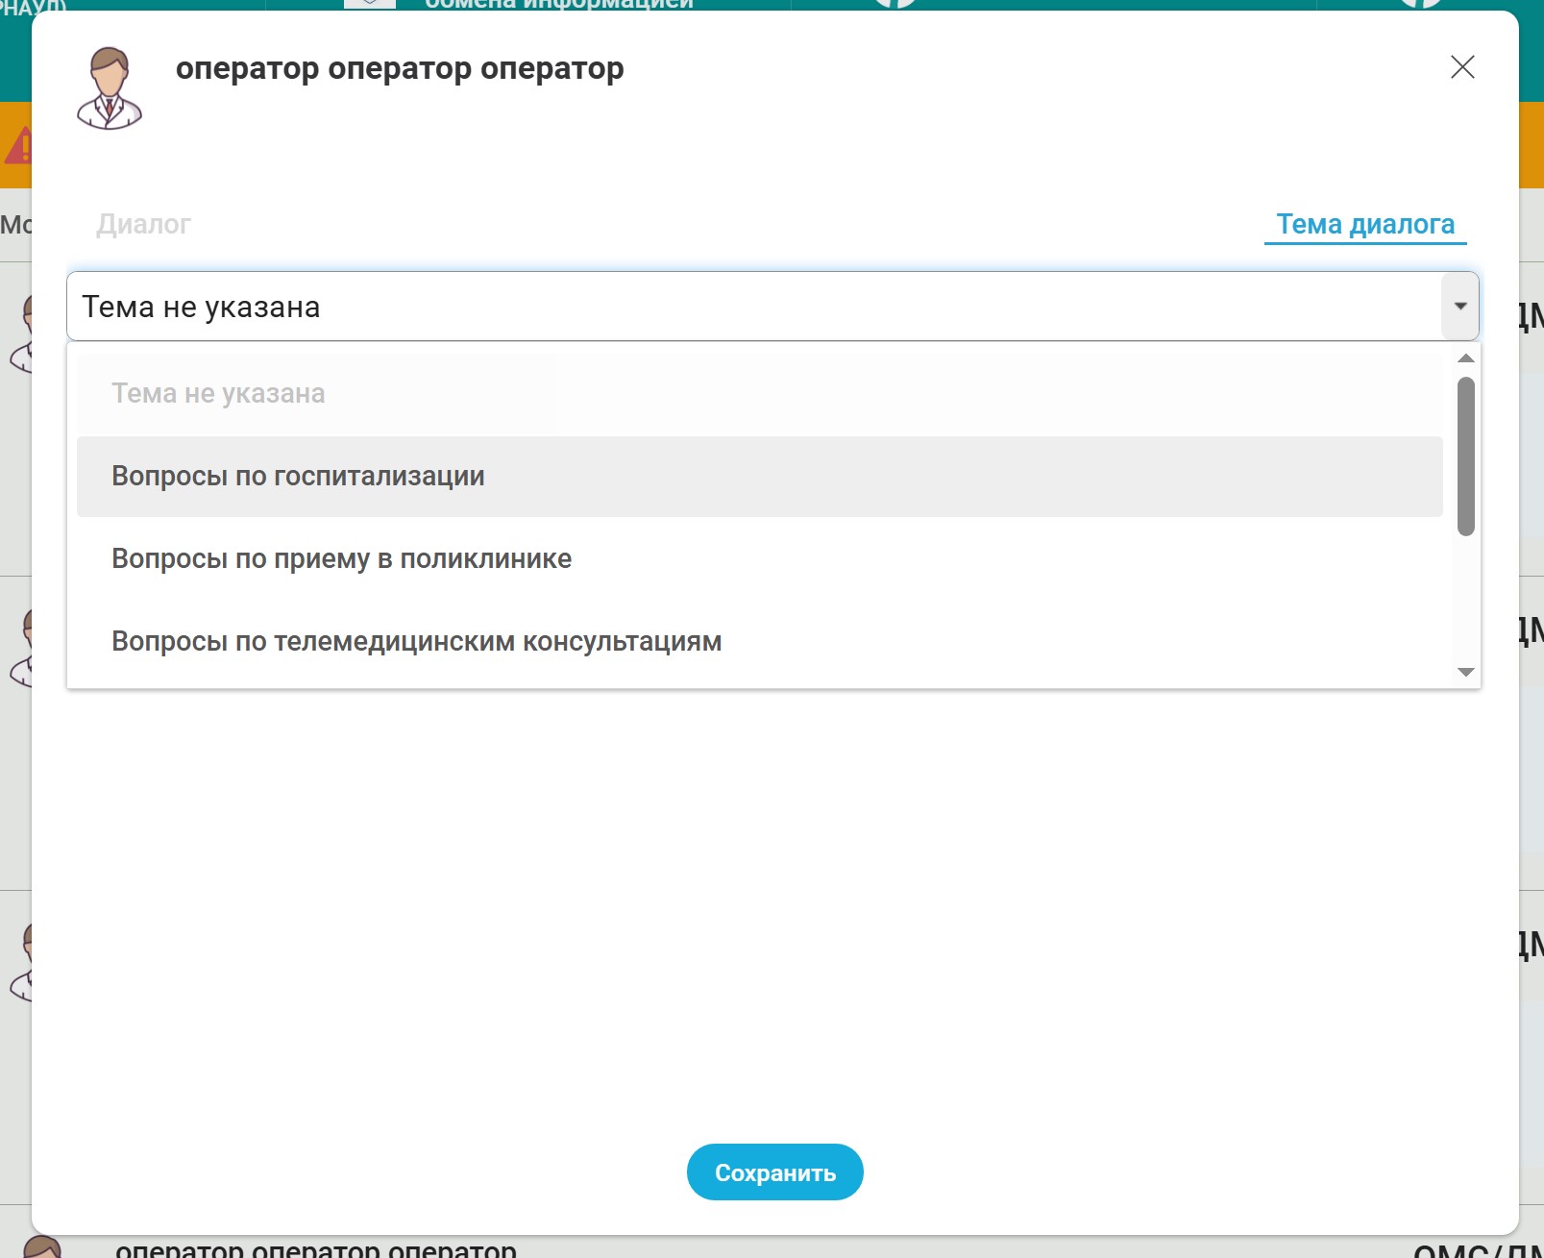Click the red warning triangle icon
Image resolution: width=1544 pixels, height=1258 pixels.
[x=18, y=146]
